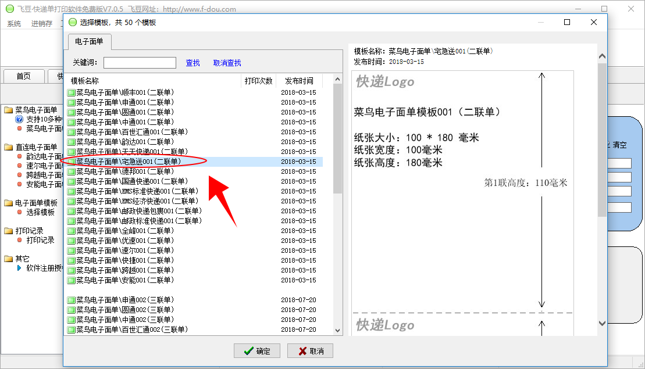Click the 圆通002(三联单) template icon
Screen dimensions: 645x369
click(71, 310)
